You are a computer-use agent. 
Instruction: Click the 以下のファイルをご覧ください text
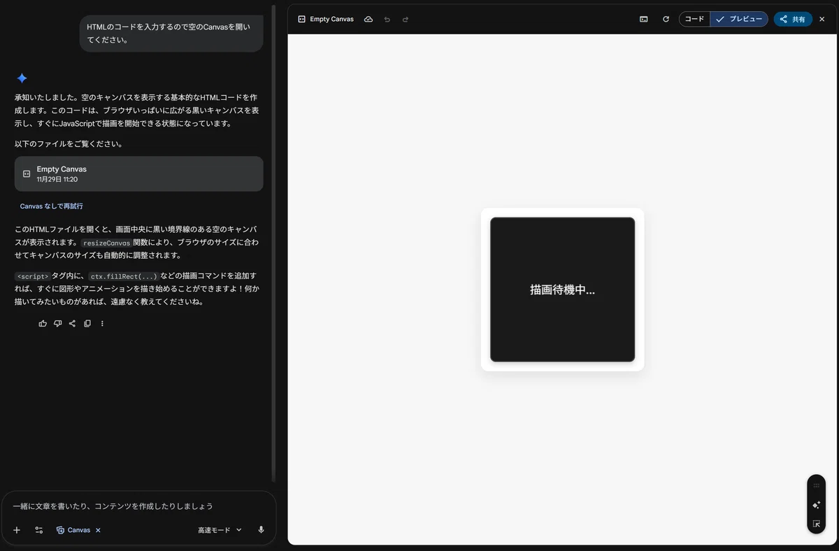click(69, 144)
